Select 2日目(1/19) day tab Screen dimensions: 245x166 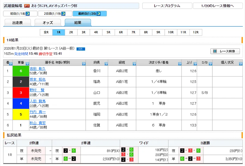(55, 14)
